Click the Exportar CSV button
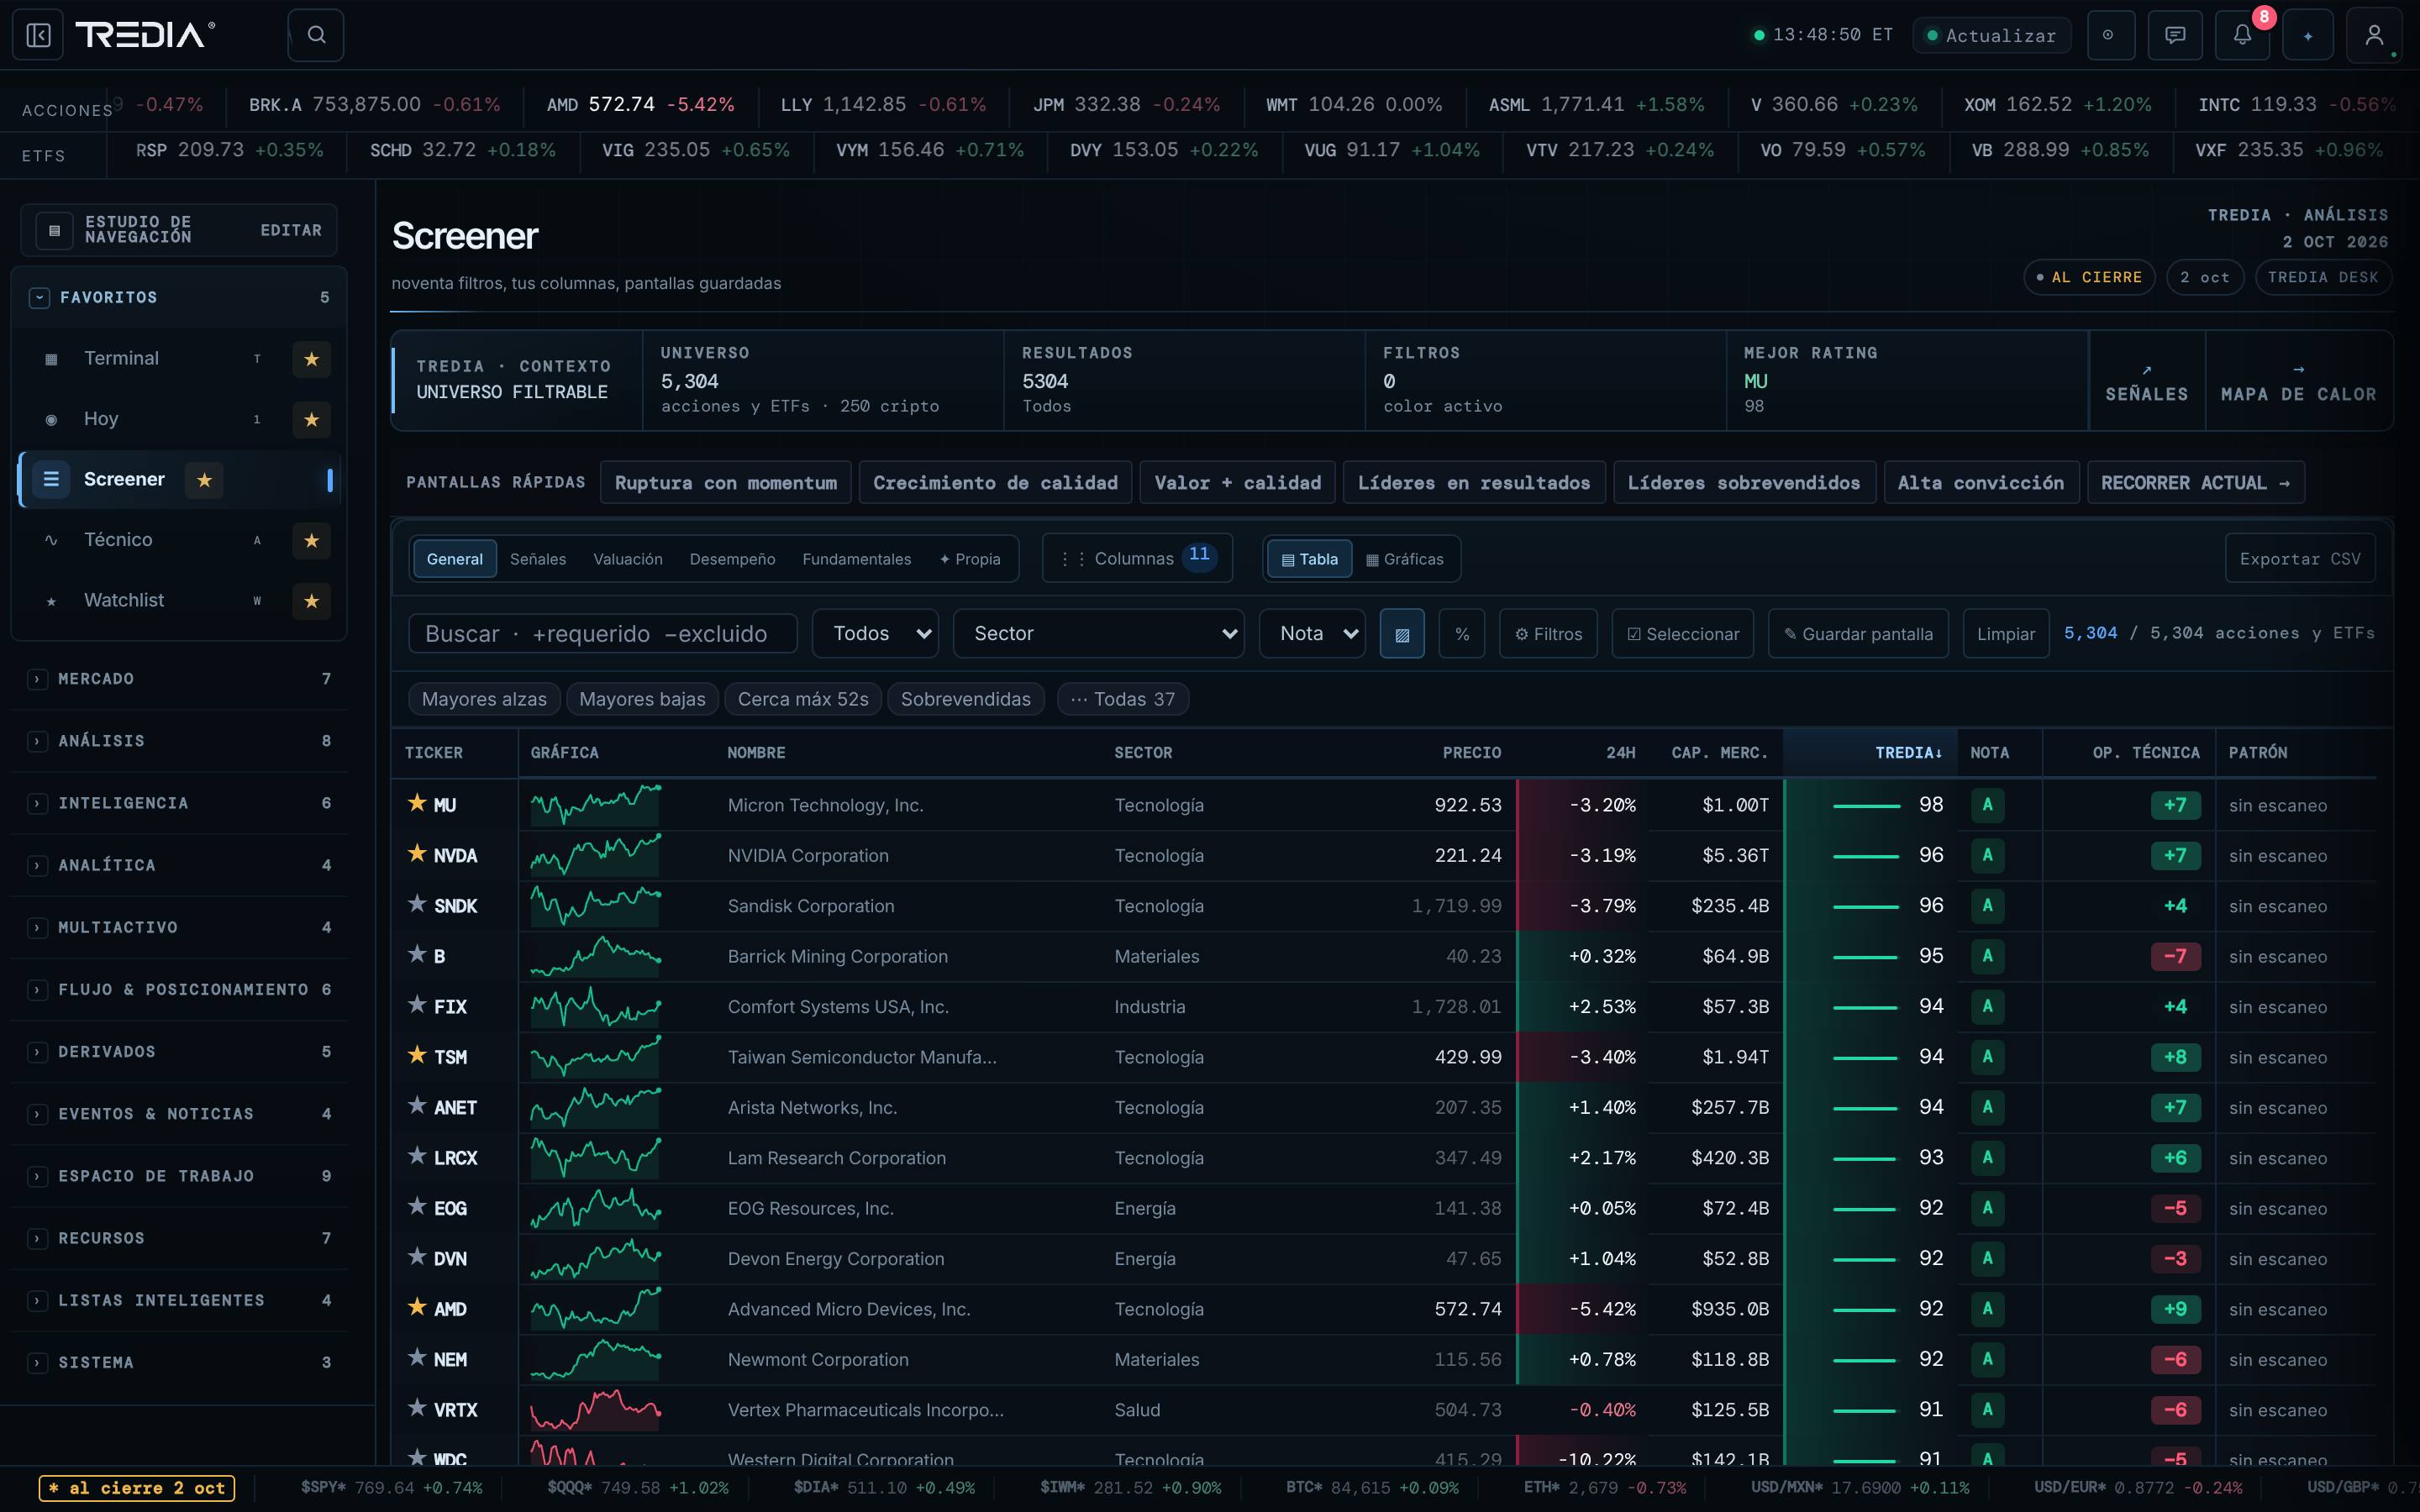The width and height of the screenshot is (2420, 1512). click(2300, 558)
